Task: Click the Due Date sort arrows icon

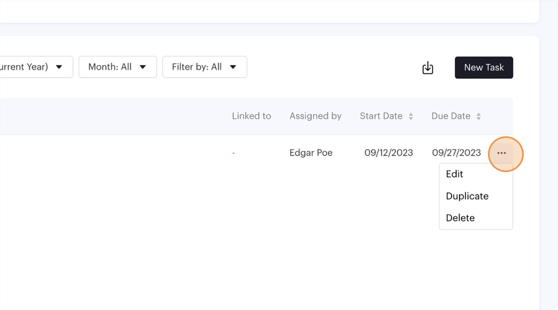Action: pyautogui.click(x=479, y=116)
